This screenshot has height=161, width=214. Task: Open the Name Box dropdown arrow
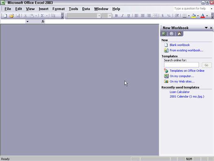tap(27, 22)
